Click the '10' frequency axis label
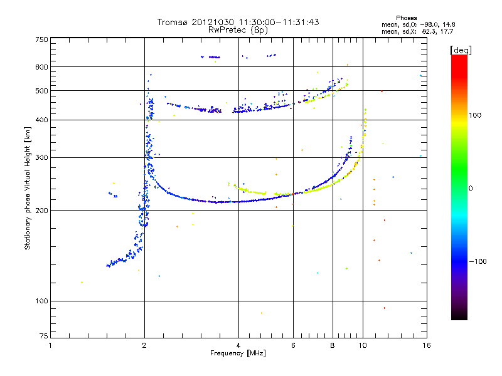Viewport: 502px width, 376px height. click(363, 345)
